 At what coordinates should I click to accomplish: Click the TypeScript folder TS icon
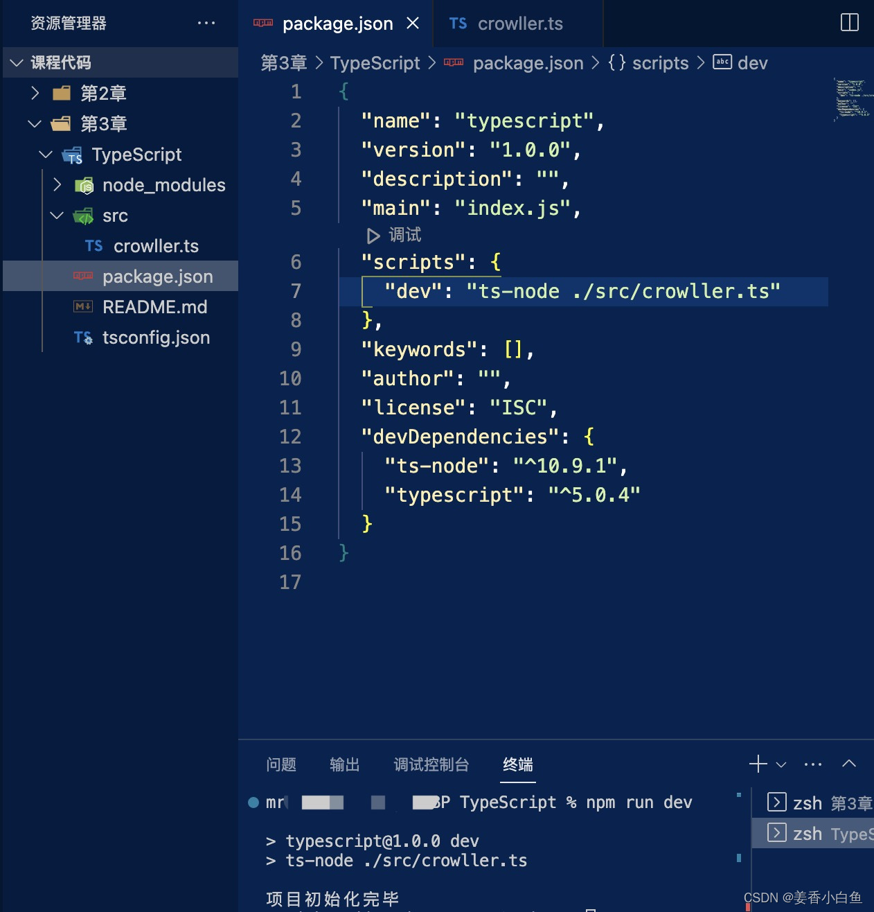pyautogui.click(x=73, y=155)
